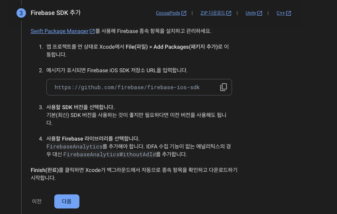Copy the Firebase iOS SDK repository URL
The image size is (337, 214).
pyautogui.click(x=223, y=87)
